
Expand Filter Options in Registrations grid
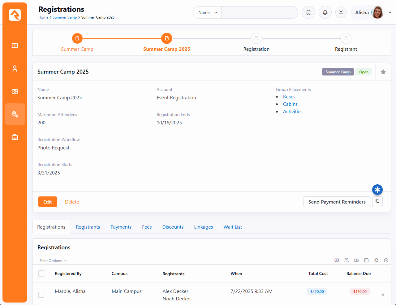pyautogui.click(x=53, y=261)
